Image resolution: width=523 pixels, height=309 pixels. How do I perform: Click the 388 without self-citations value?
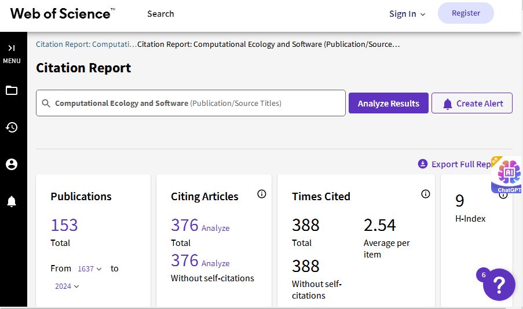306,266
